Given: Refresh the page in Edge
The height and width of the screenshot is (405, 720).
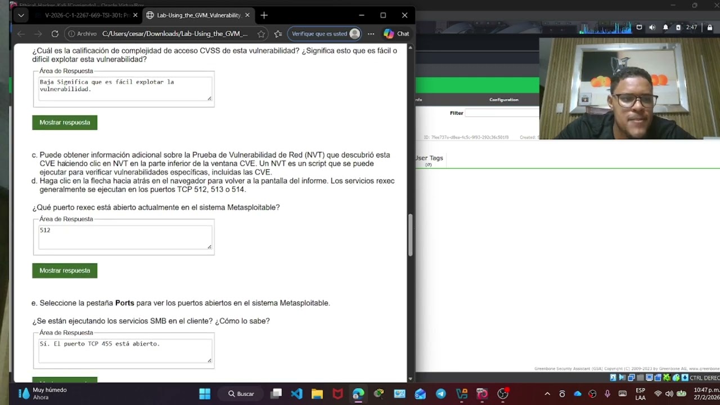Looking at the screenshot, I should click(x=55, y=34).
